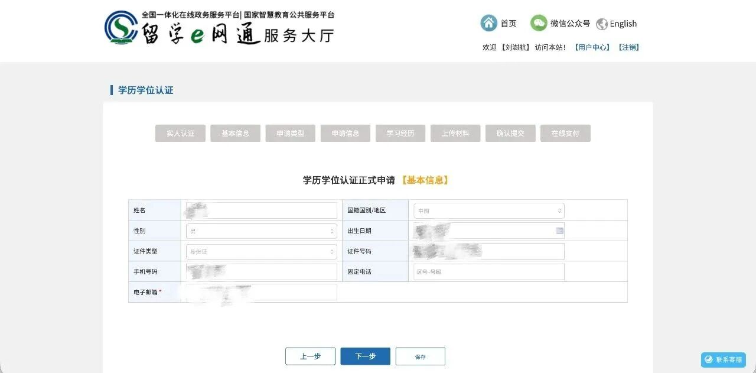Open the date picker for 出生日期
The width and height of the screenshot is (756, 373).
(559, 231)
